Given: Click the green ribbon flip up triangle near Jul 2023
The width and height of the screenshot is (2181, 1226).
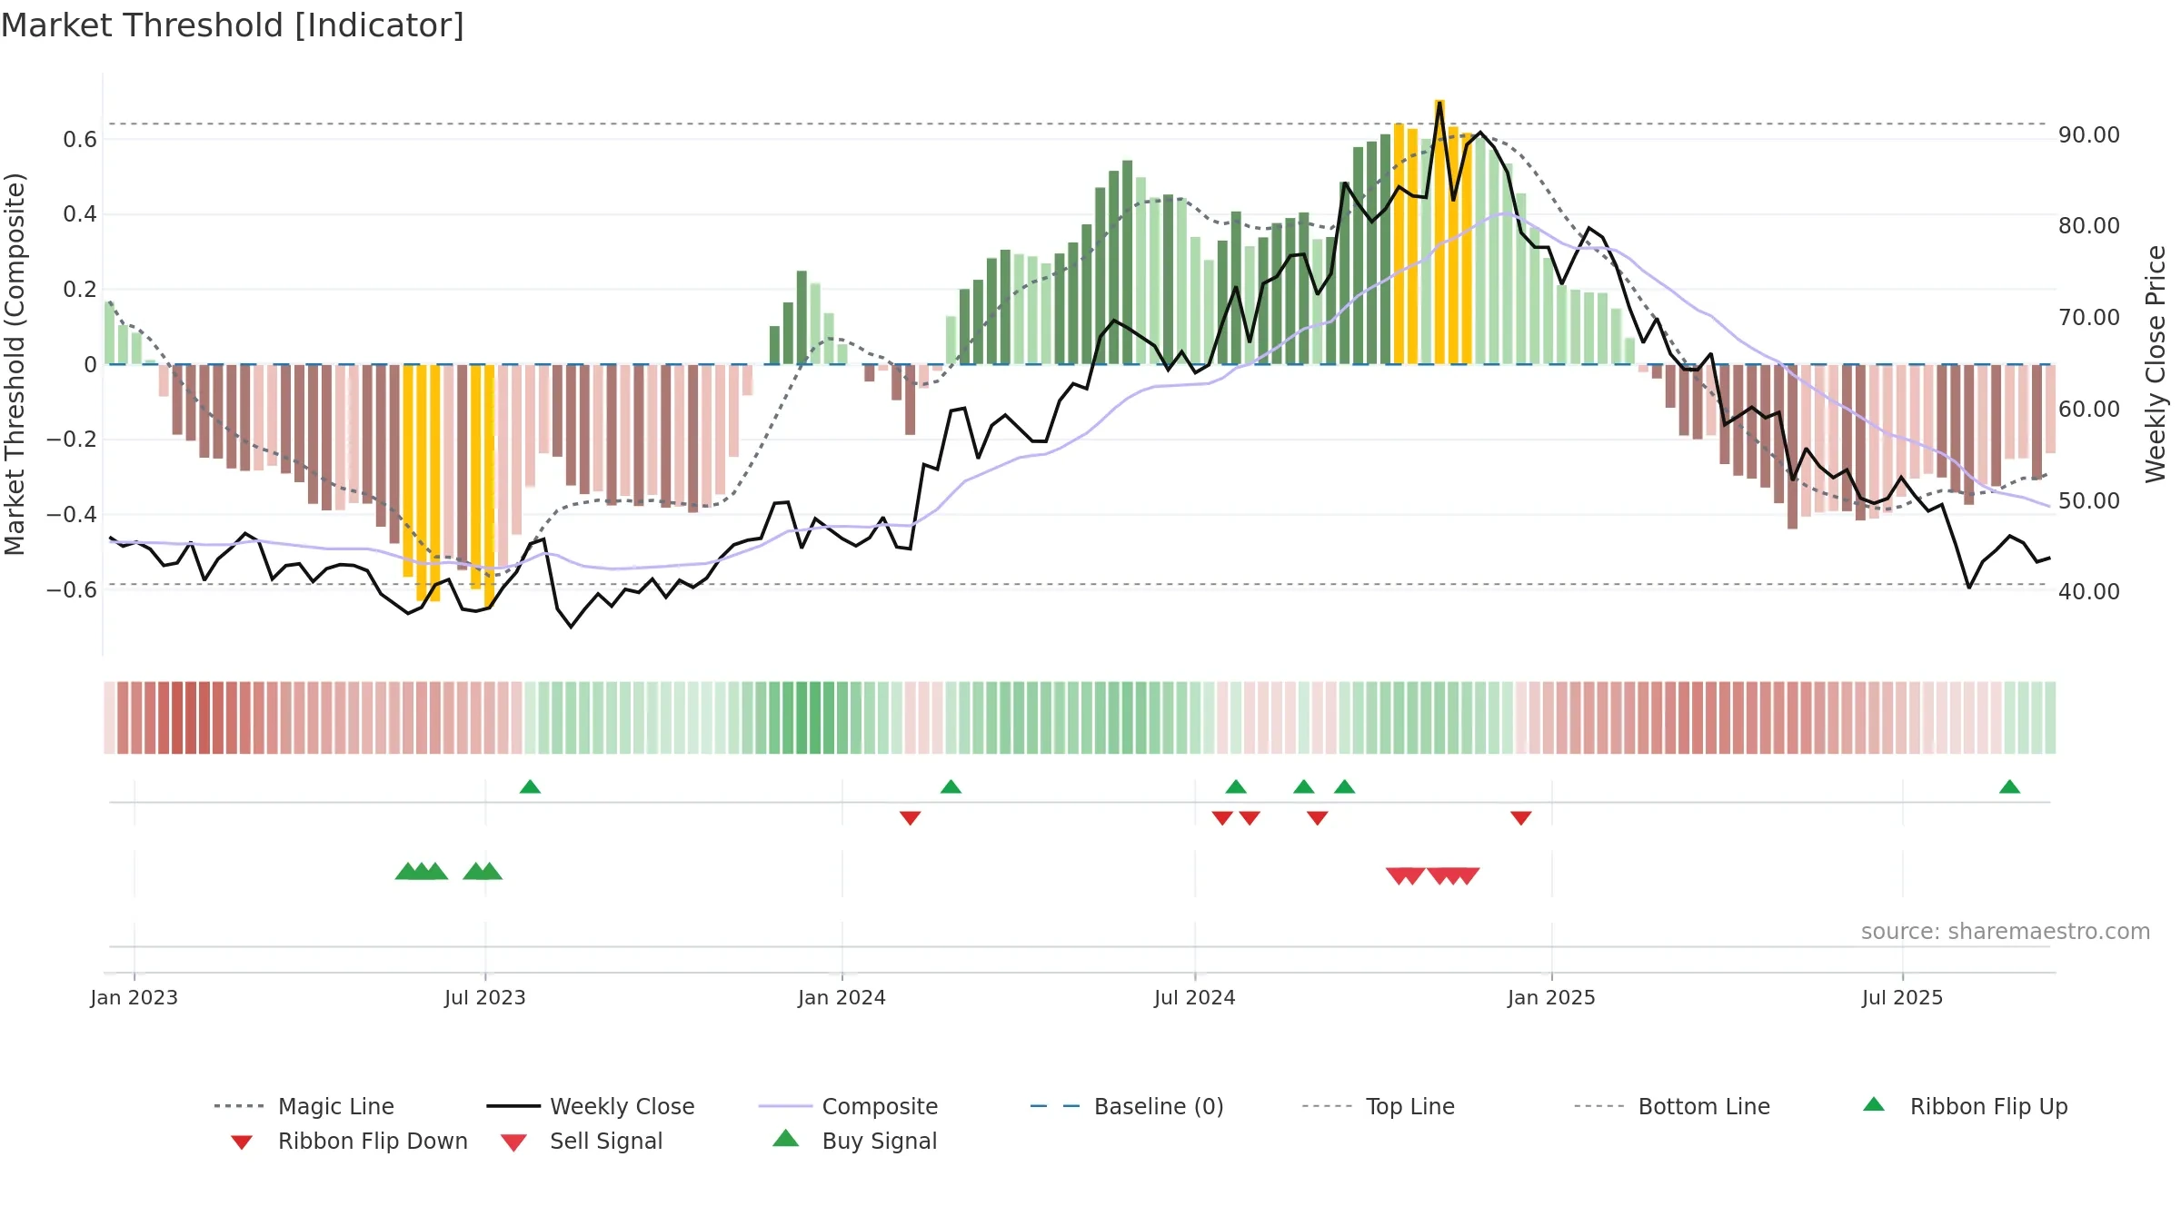Looking at the screenshot, I should click(x=530, y=786).
